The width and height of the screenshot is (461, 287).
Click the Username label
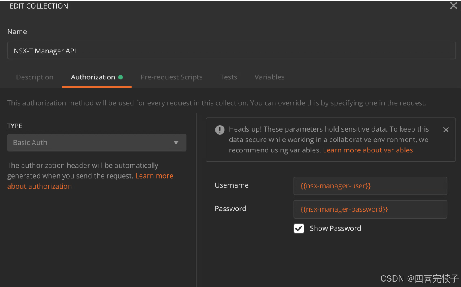tap(232, 185)
